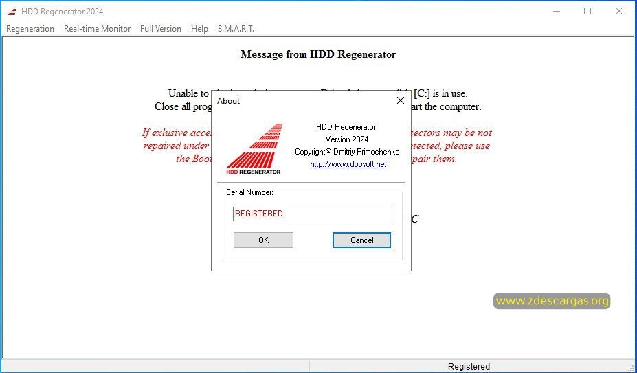Click the Serial Number input field

pyautogui.click(x=313, y=214)
